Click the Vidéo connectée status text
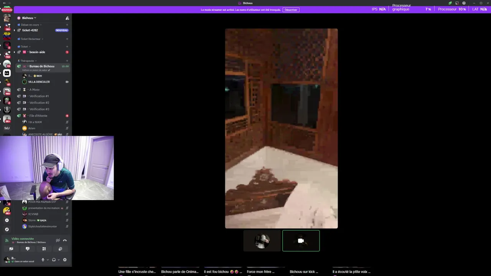491x276 pixels. pos(23,239)
